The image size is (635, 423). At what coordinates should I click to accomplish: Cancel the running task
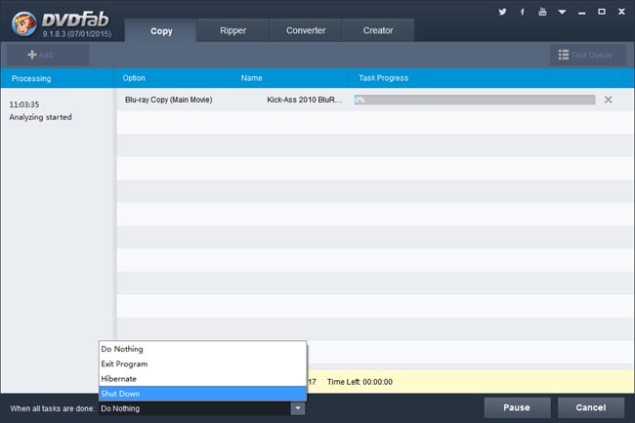click(590, 407)
